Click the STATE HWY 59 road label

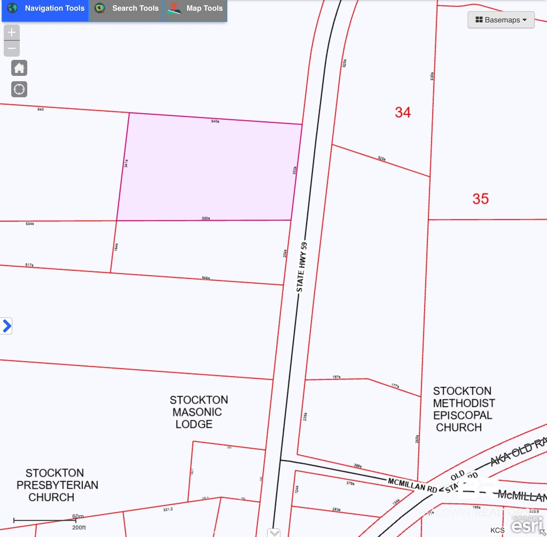[302, 267]
